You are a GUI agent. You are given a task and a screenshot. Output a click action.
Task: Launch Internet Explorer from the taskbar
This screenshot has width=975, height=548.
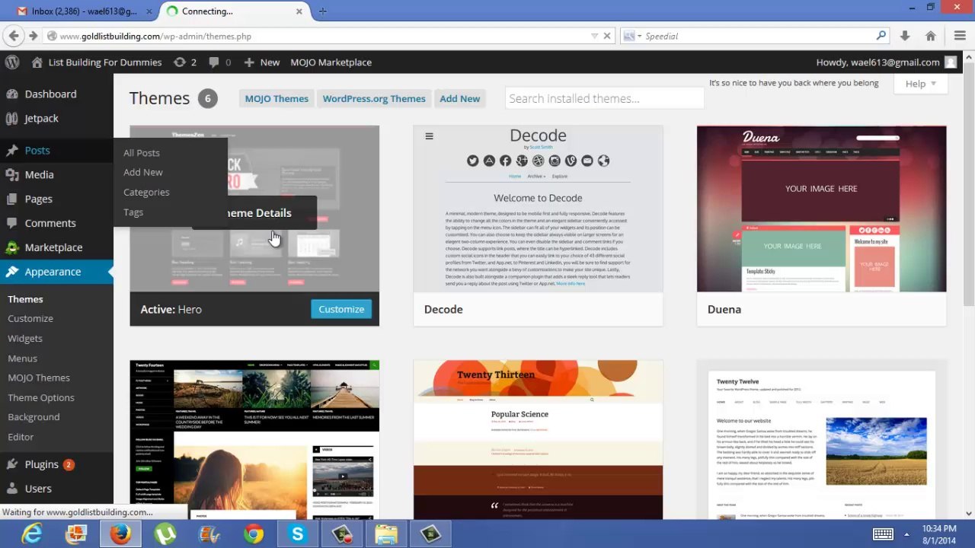[x=32, y=534]
